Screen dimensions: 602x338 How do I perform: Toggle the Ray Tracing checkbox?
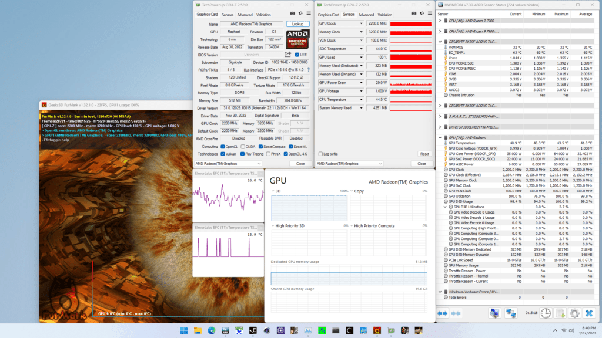tap(242, 154)
